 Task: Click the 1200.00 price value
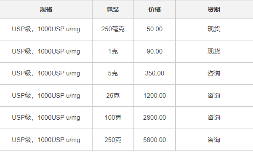point(154,96)
